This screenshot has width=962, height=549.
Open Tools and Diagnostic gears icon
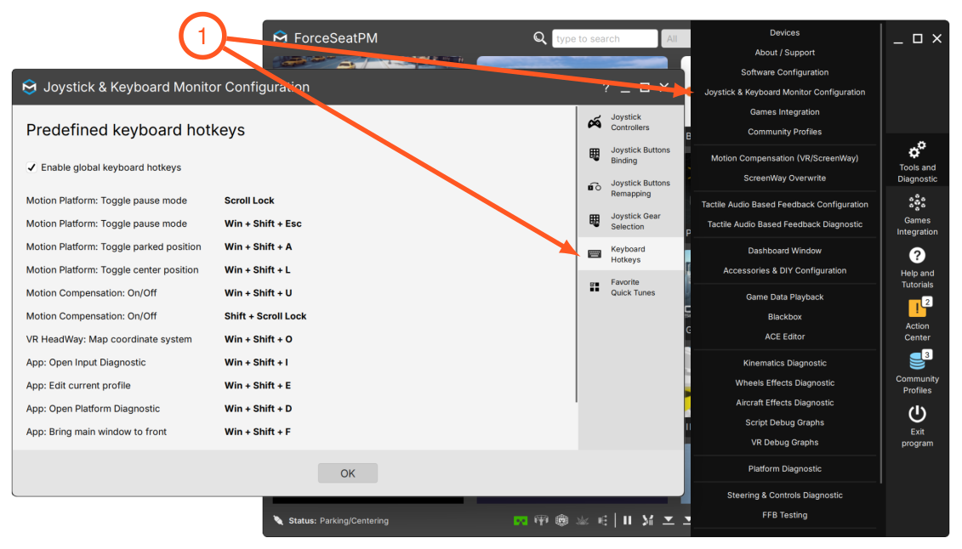(917, 150)
